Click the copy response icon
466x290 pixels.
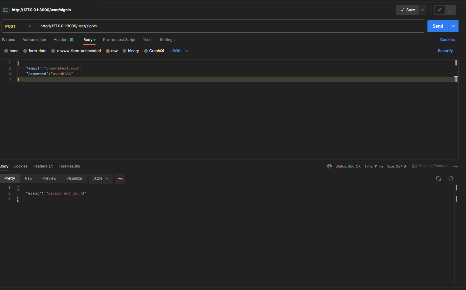click(439, 179)
